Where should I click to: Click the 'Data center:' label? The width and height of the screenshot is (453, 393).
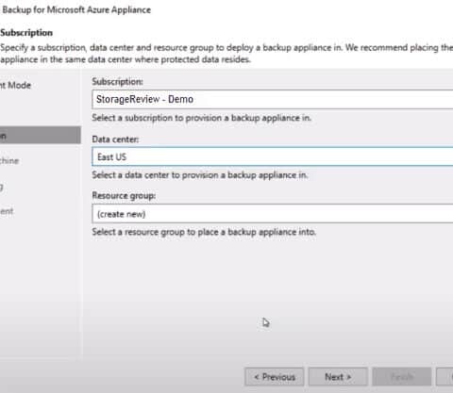click(115, 139)
